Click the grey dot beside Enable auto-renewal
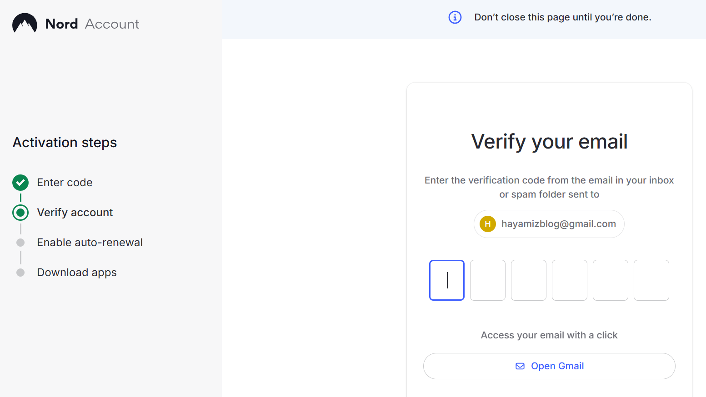706x397 pixels. pyautogui.click(x=20, y=243)
